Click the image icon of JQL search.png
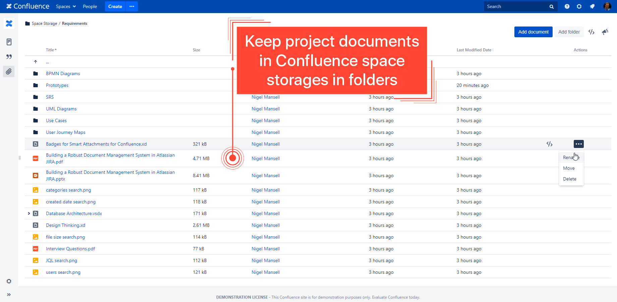This screenshot has width=617, height=302. (36, 260)
